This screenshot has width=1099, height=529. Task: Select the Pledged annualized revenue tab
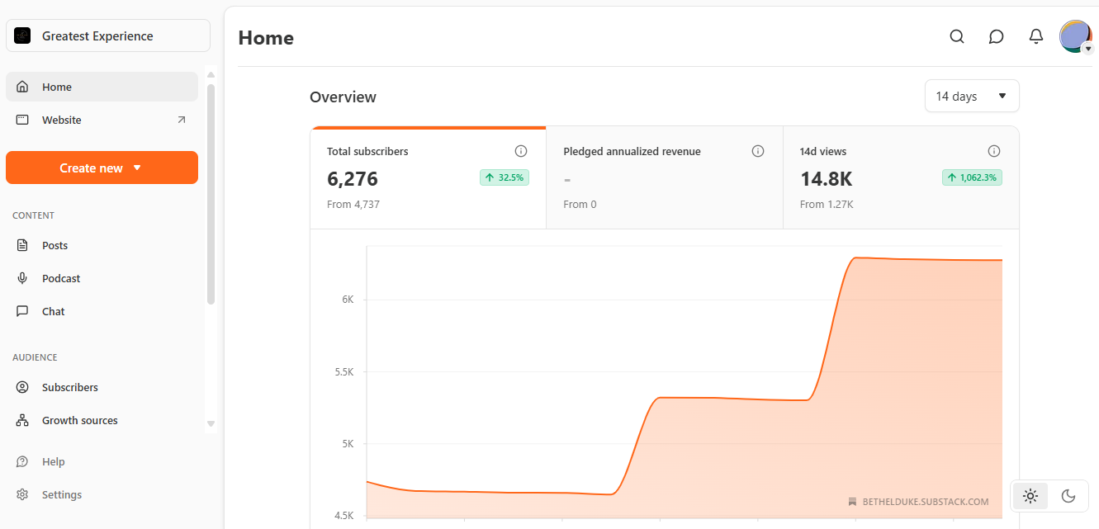pos(664,177)
